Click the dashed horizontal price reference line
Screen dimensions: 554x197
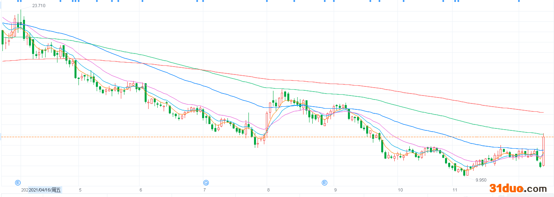point(277,137)
